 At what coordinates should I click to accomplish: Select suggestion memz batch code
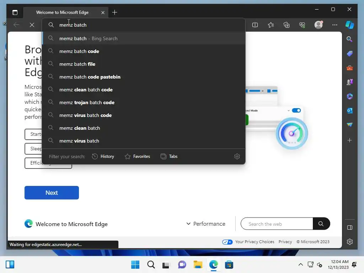pyautogui.click(x=144, y=51)
